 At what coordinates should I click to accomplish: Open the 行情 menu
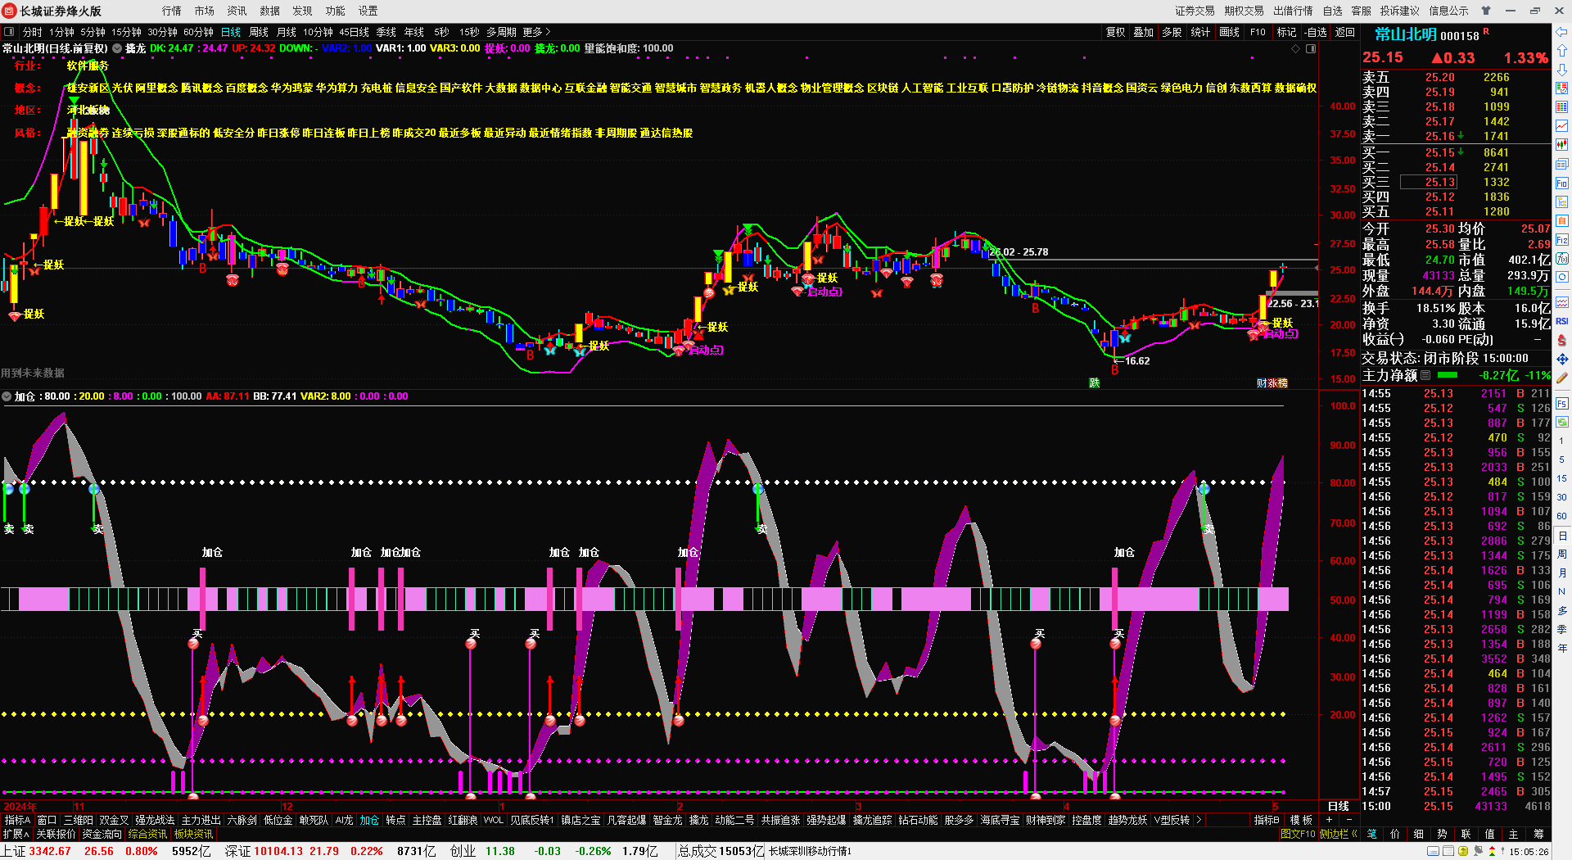click(172, 11)
